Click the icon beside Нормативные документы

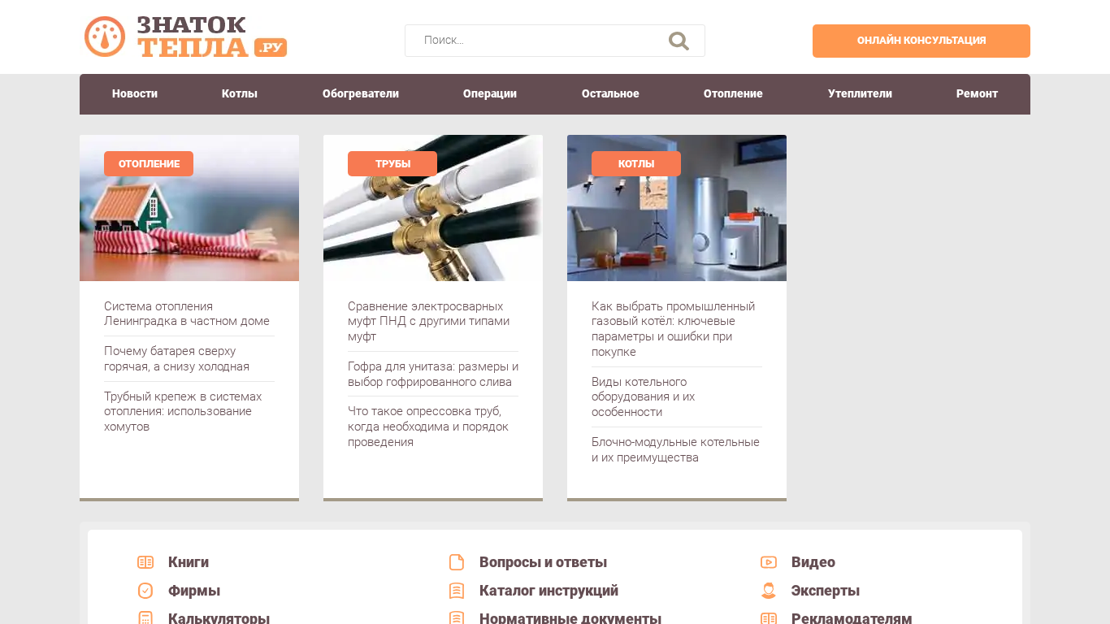click(457, 618)
